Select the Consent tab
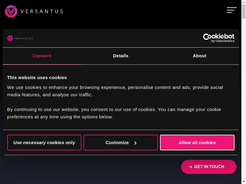The width and height of the screenshot is (246, 184). pyautogui.click(x=42, y=56)
